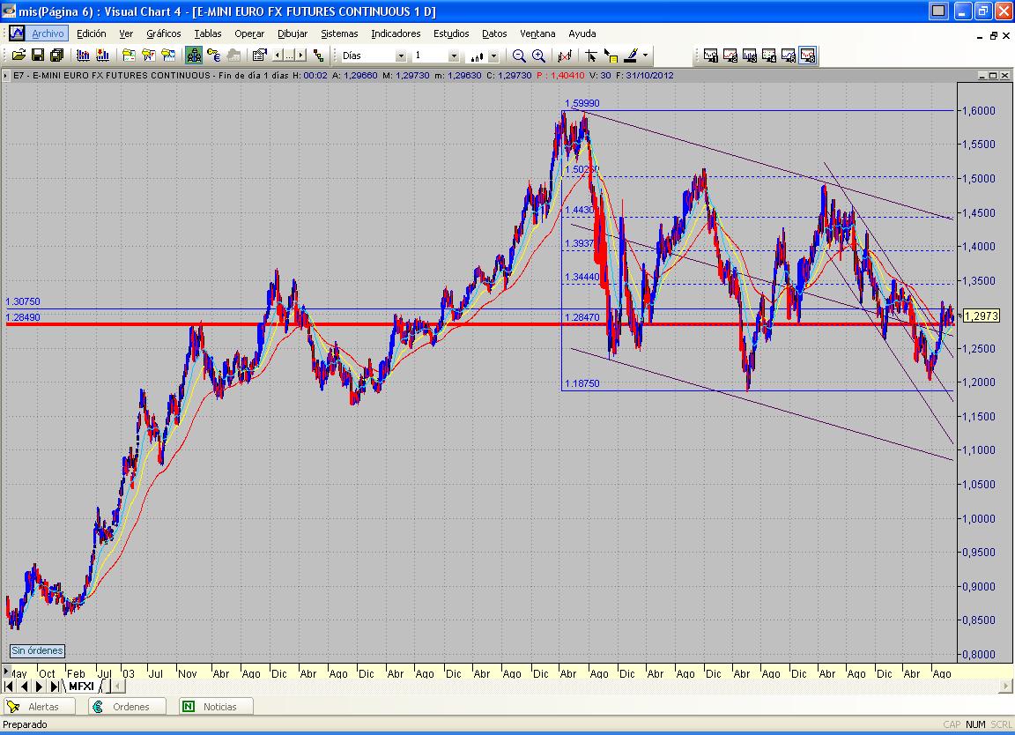This screenshot has width=1015, height=735.
Task: Click the red candlestick compress icon
Action: 565,56
